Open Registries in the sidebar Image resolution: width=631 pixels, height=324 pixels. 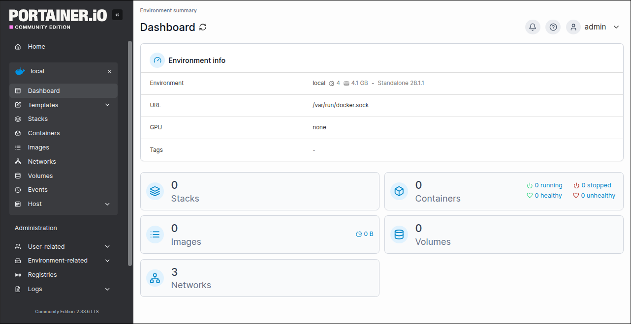[x=42, y=275]
